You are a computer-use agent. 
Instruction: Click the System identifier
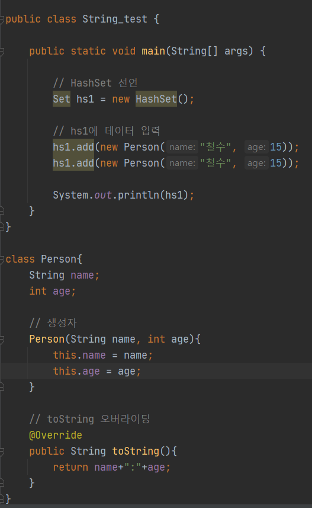[x=70, y=195]
